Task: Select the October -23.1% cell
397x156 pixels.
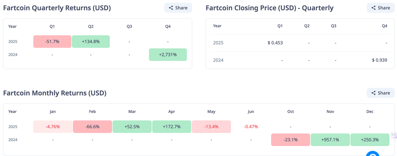Action: click(291, 140)
